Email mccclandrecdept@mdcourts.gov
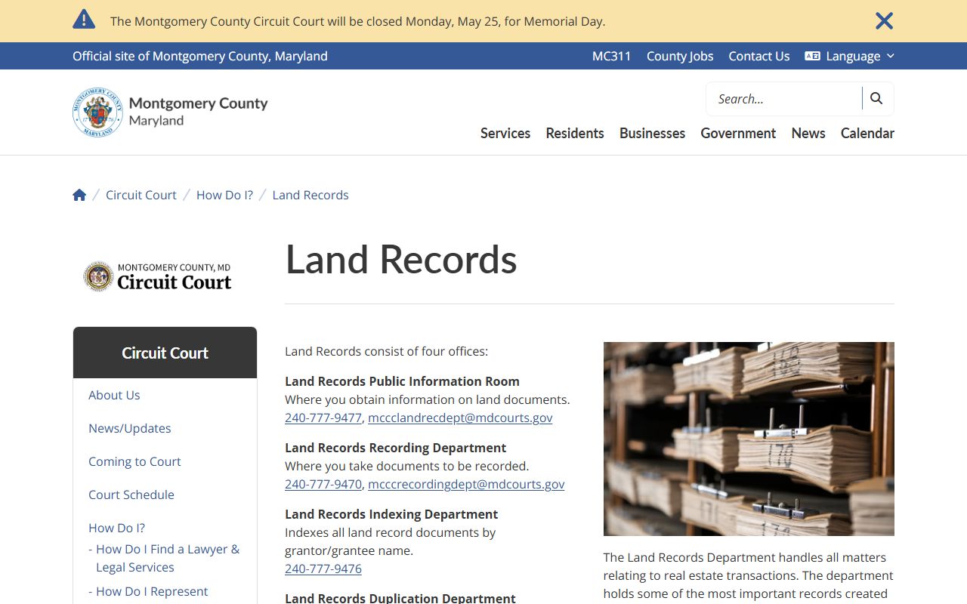The width and height of the screenshot is (967, 604). (460, 418)
